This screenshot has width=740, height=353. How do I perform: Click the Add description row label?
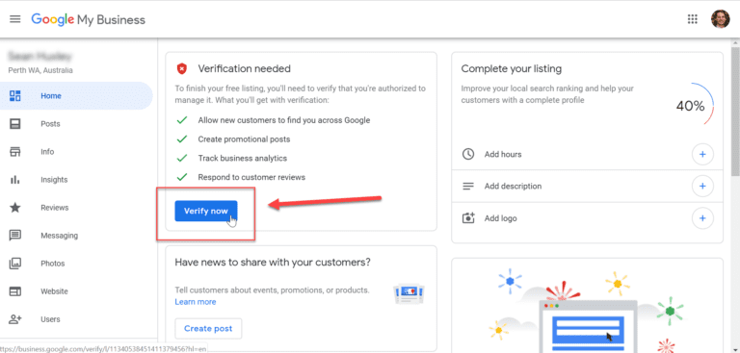click(513, 187)
